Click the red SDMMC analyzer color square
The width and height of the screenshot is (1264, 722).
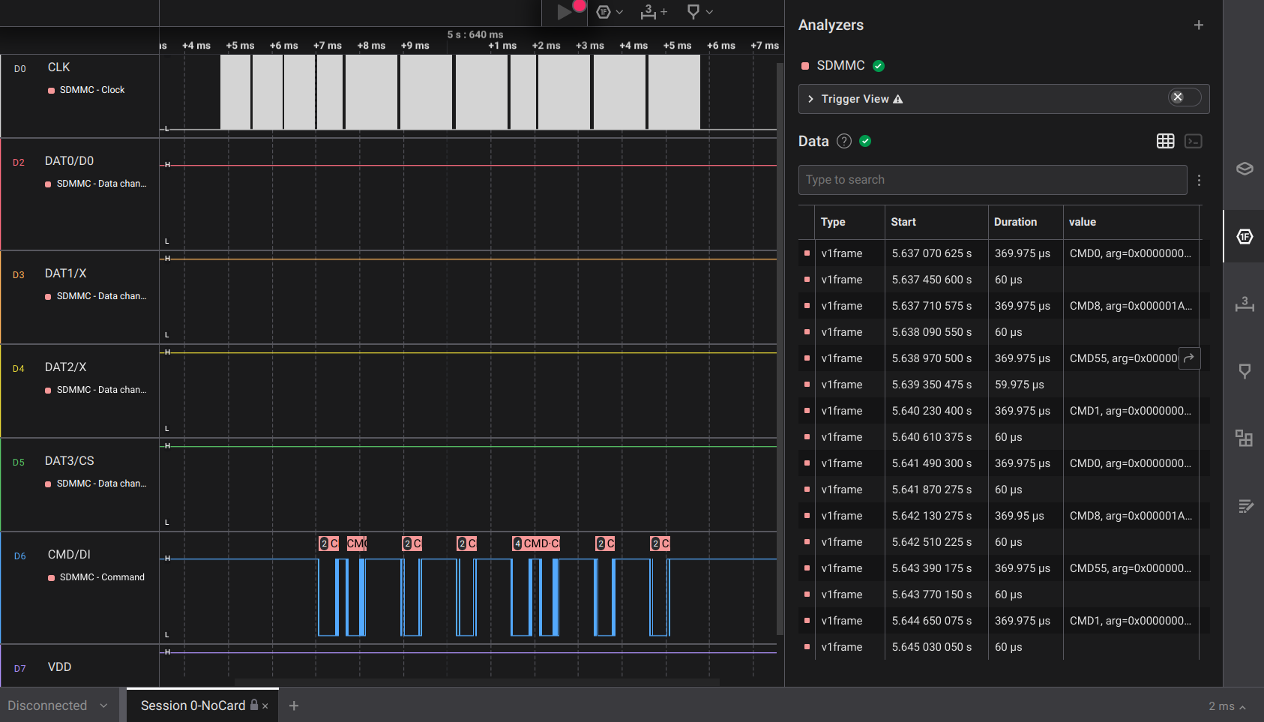[x=805, y=66]
